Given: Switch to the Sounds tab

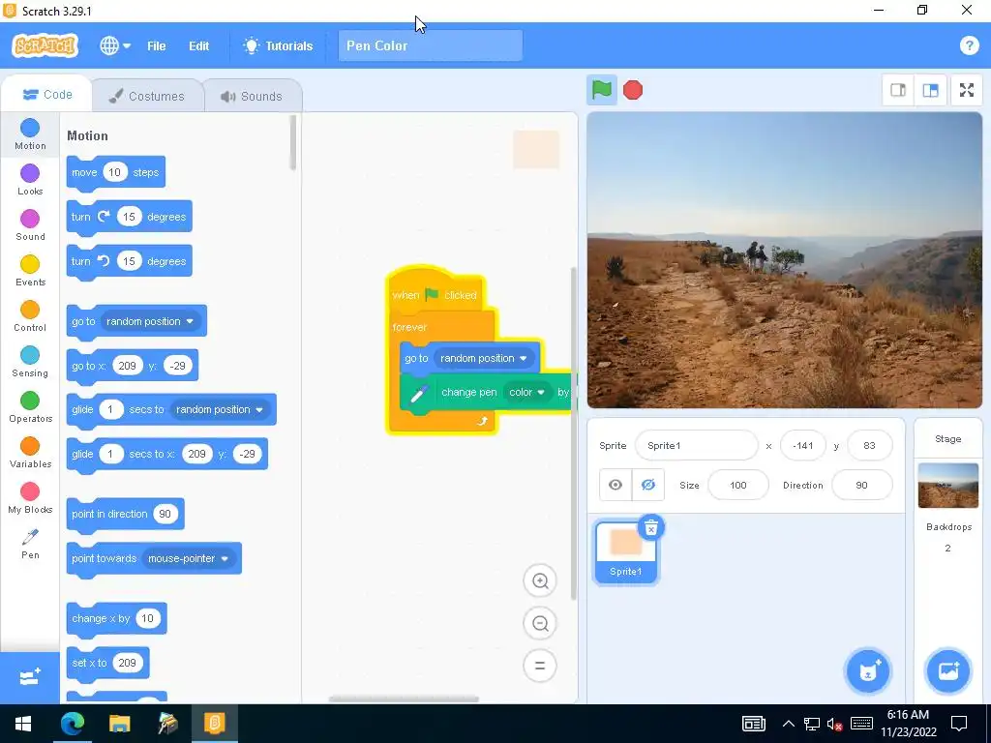Looking at the screenshot, I should 252,96.
